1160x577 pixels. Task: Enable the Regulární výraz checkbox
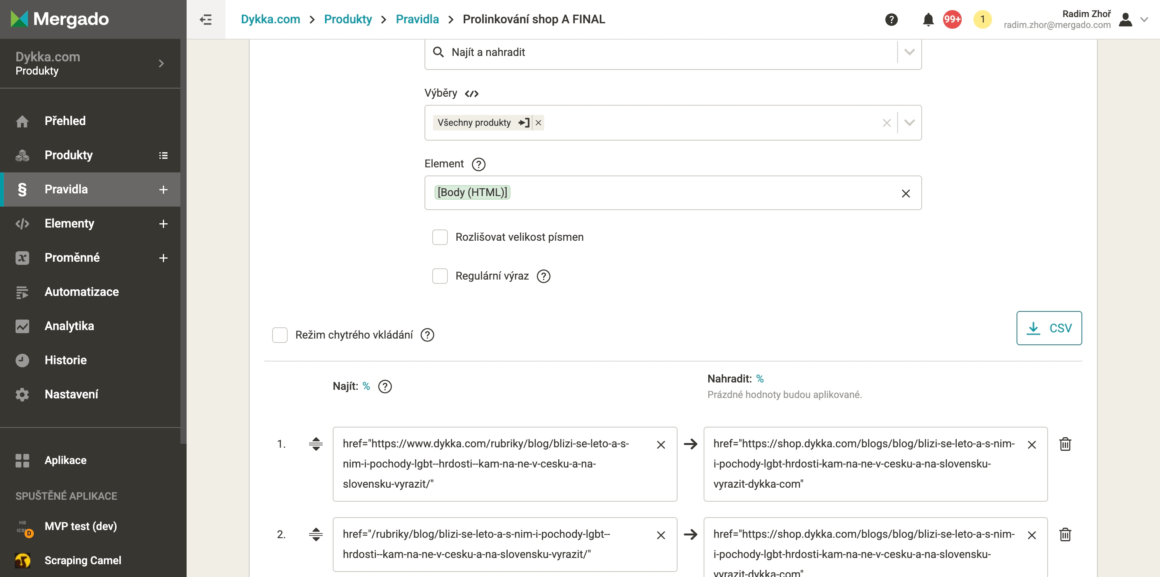click(440, 276)
